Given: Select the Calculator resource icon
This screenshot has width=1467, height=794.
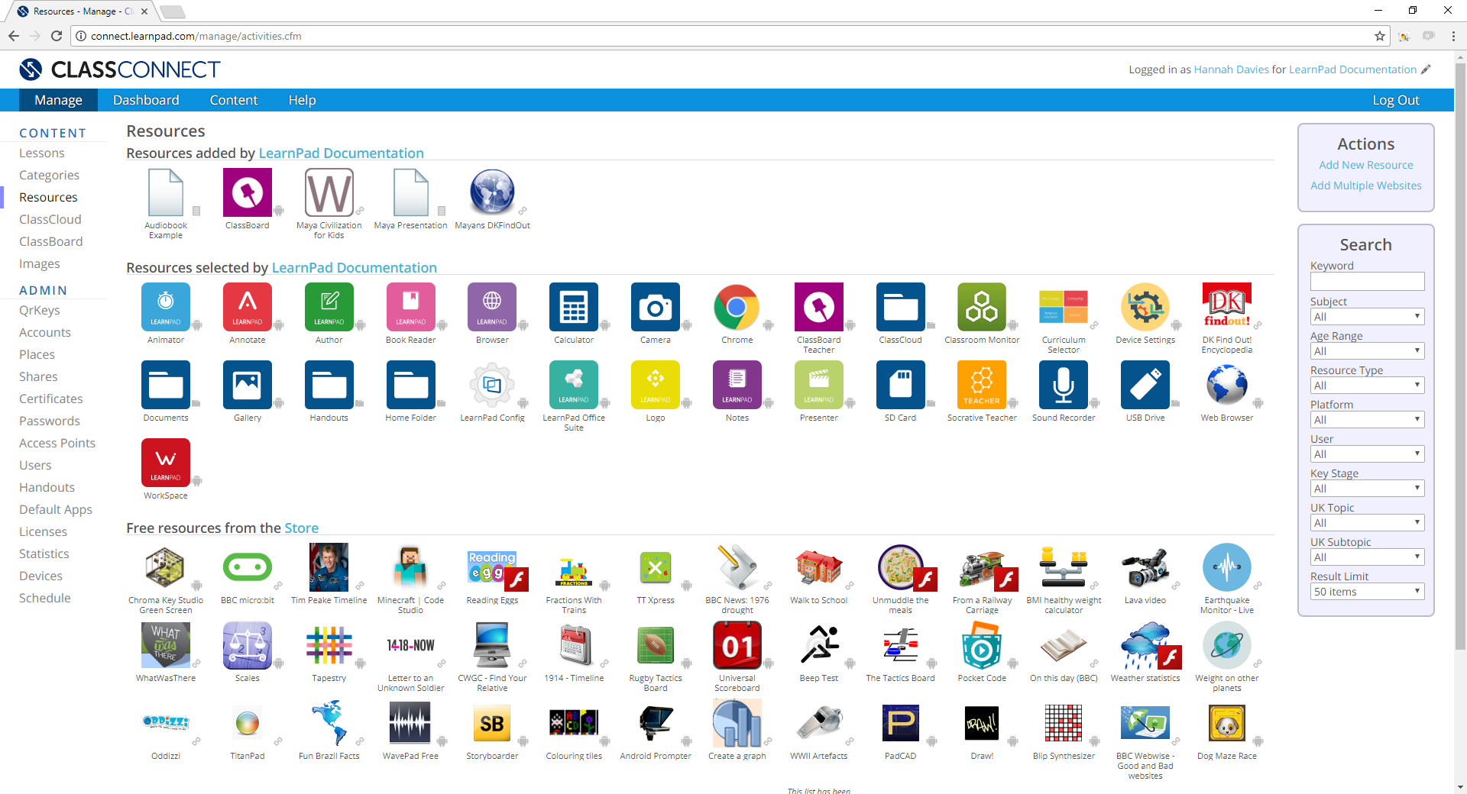Looking at the screenshot, I should (x=574, y=307).
